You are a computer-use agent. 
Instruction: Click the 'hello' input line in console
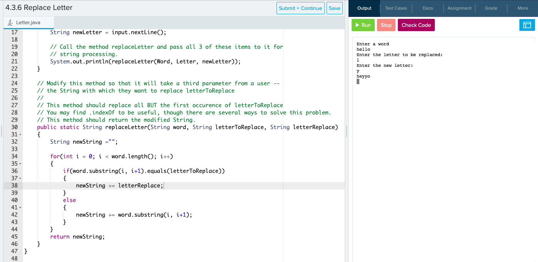point(363,49)
